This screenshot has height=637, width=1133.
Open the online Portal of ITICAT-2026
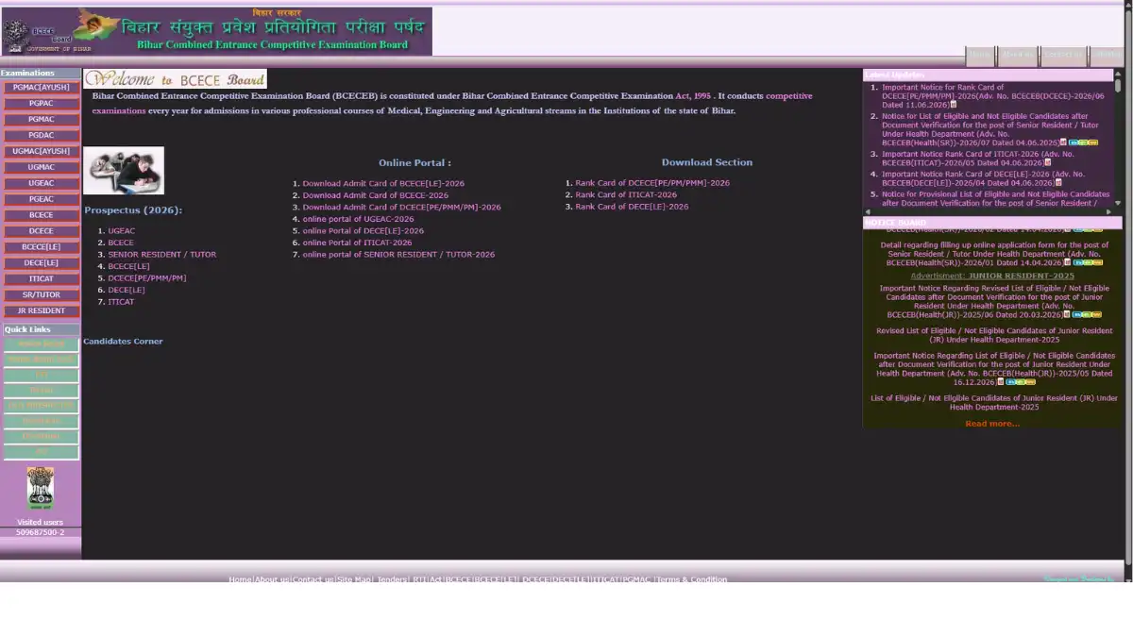[358, 243]
